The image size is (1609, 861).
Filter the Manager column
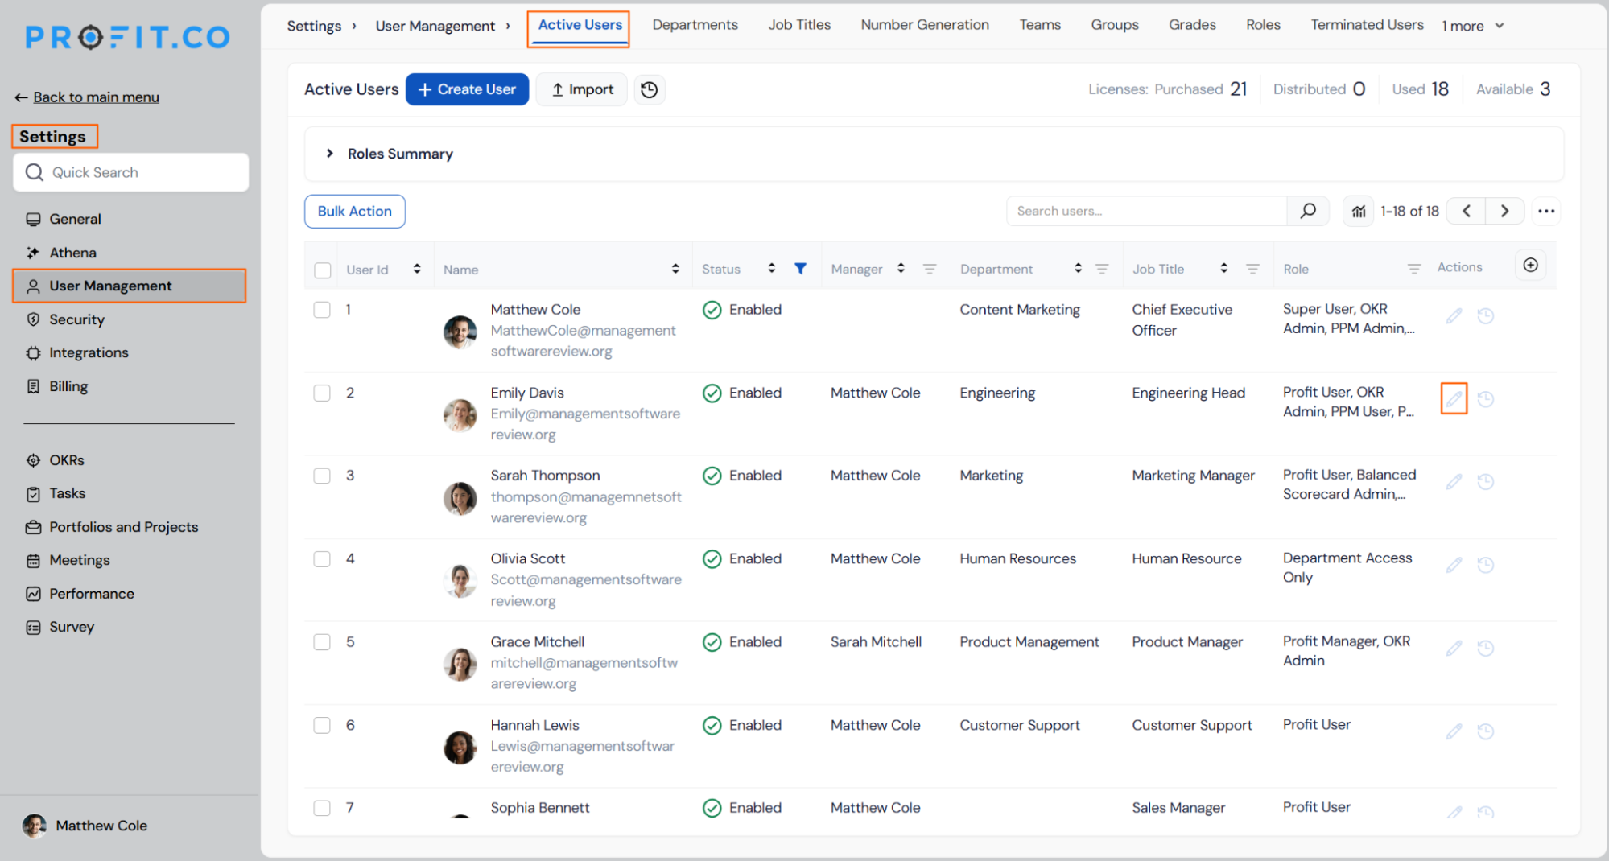click(929, 269)
